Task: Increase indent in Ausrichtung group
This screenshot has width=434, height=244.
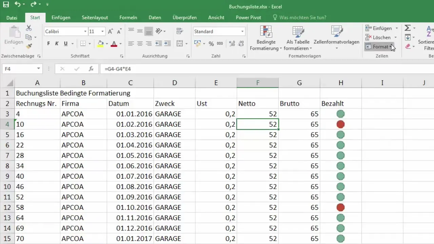Action: [x=167, y=43]
